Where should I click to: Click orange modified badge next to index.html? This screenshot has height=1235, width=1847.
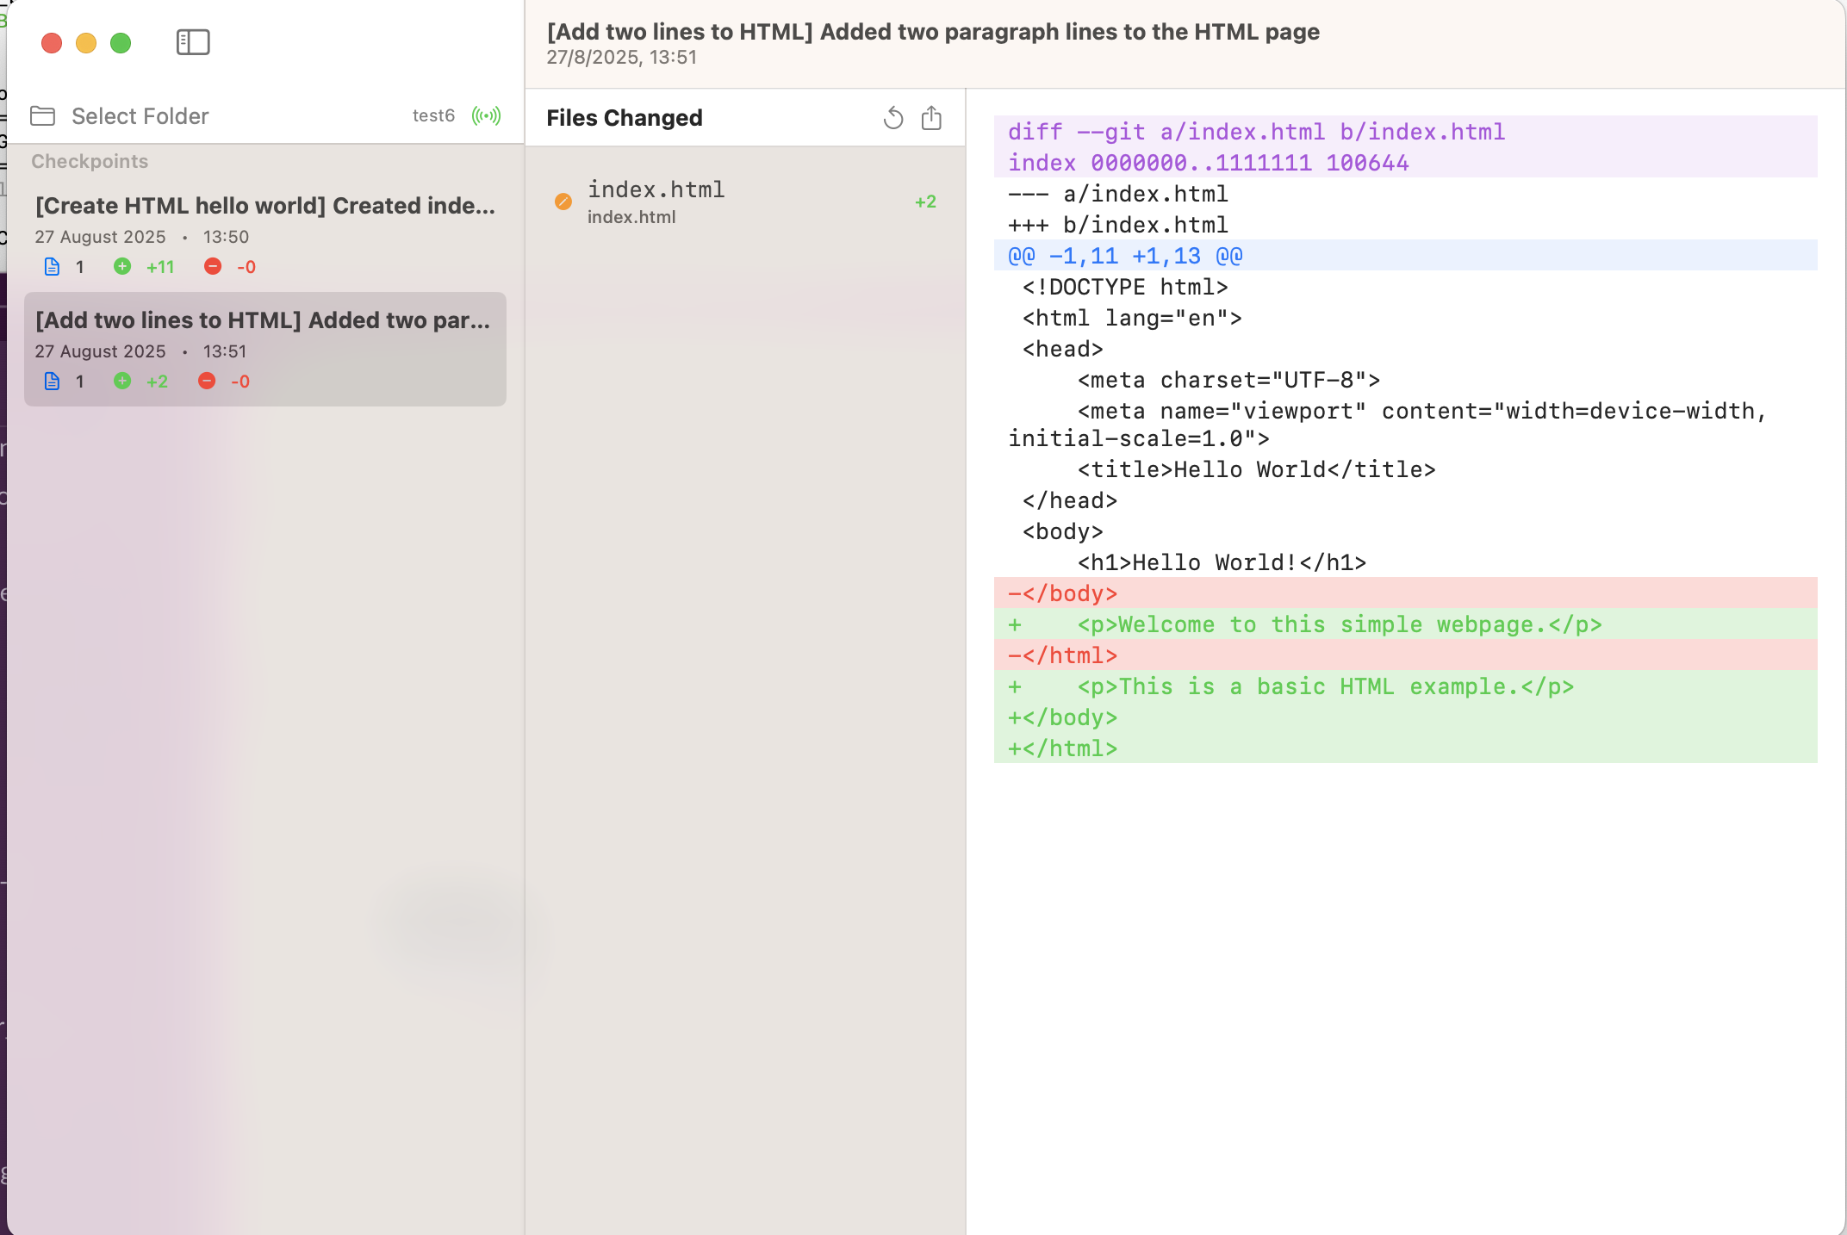click(563, 202)
